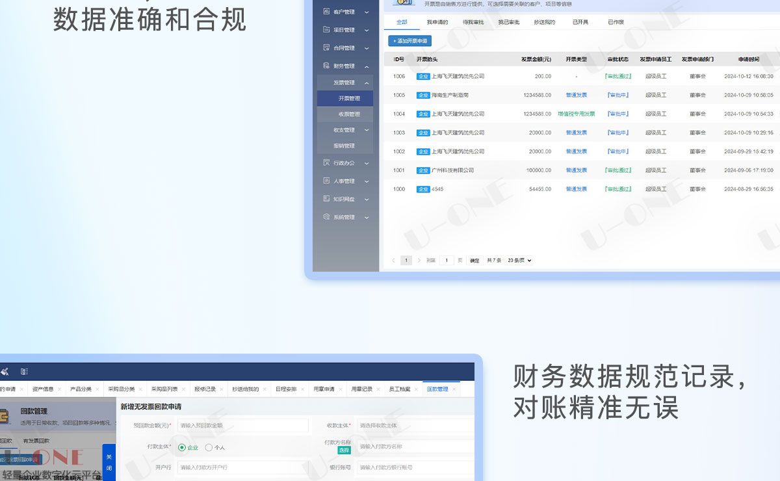Image resolution: width=780 pixels, height=481 pixels.
Task: Click the 项目管理 folder icon
Action: click(x=327, y=30)
